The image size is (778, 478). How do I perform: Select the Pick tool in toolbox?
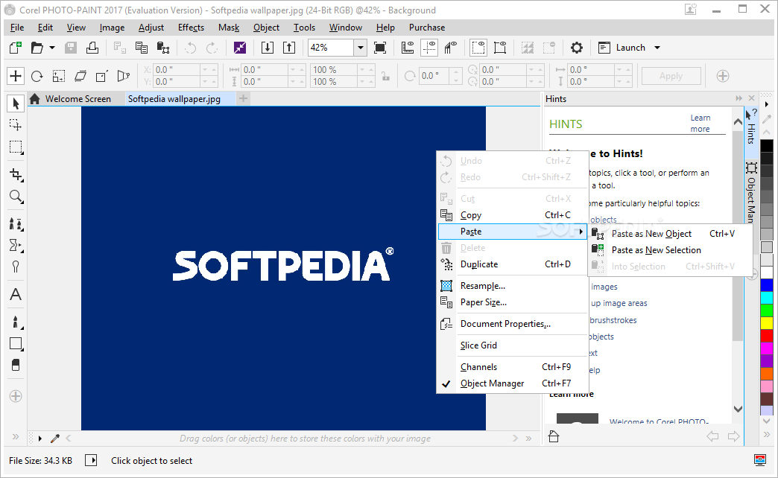click(x=16, y=103)
